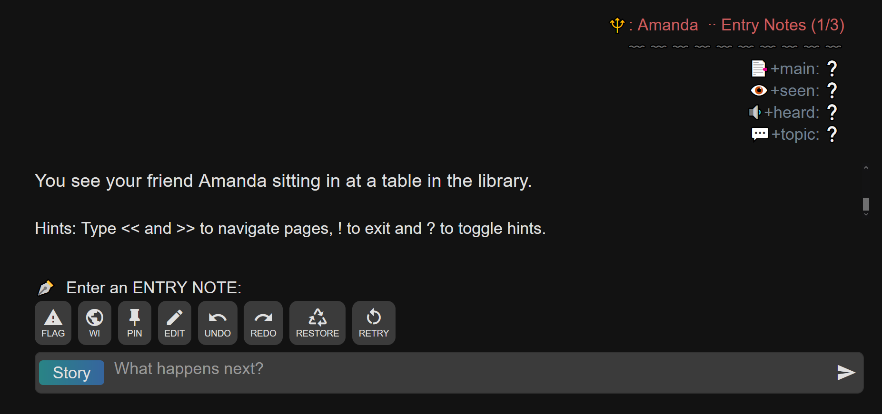This screenshot has height=414, width=882.
Task: Click the quill icon beside ENTRY NOTE prompt
Action: (x=46, y=288)
